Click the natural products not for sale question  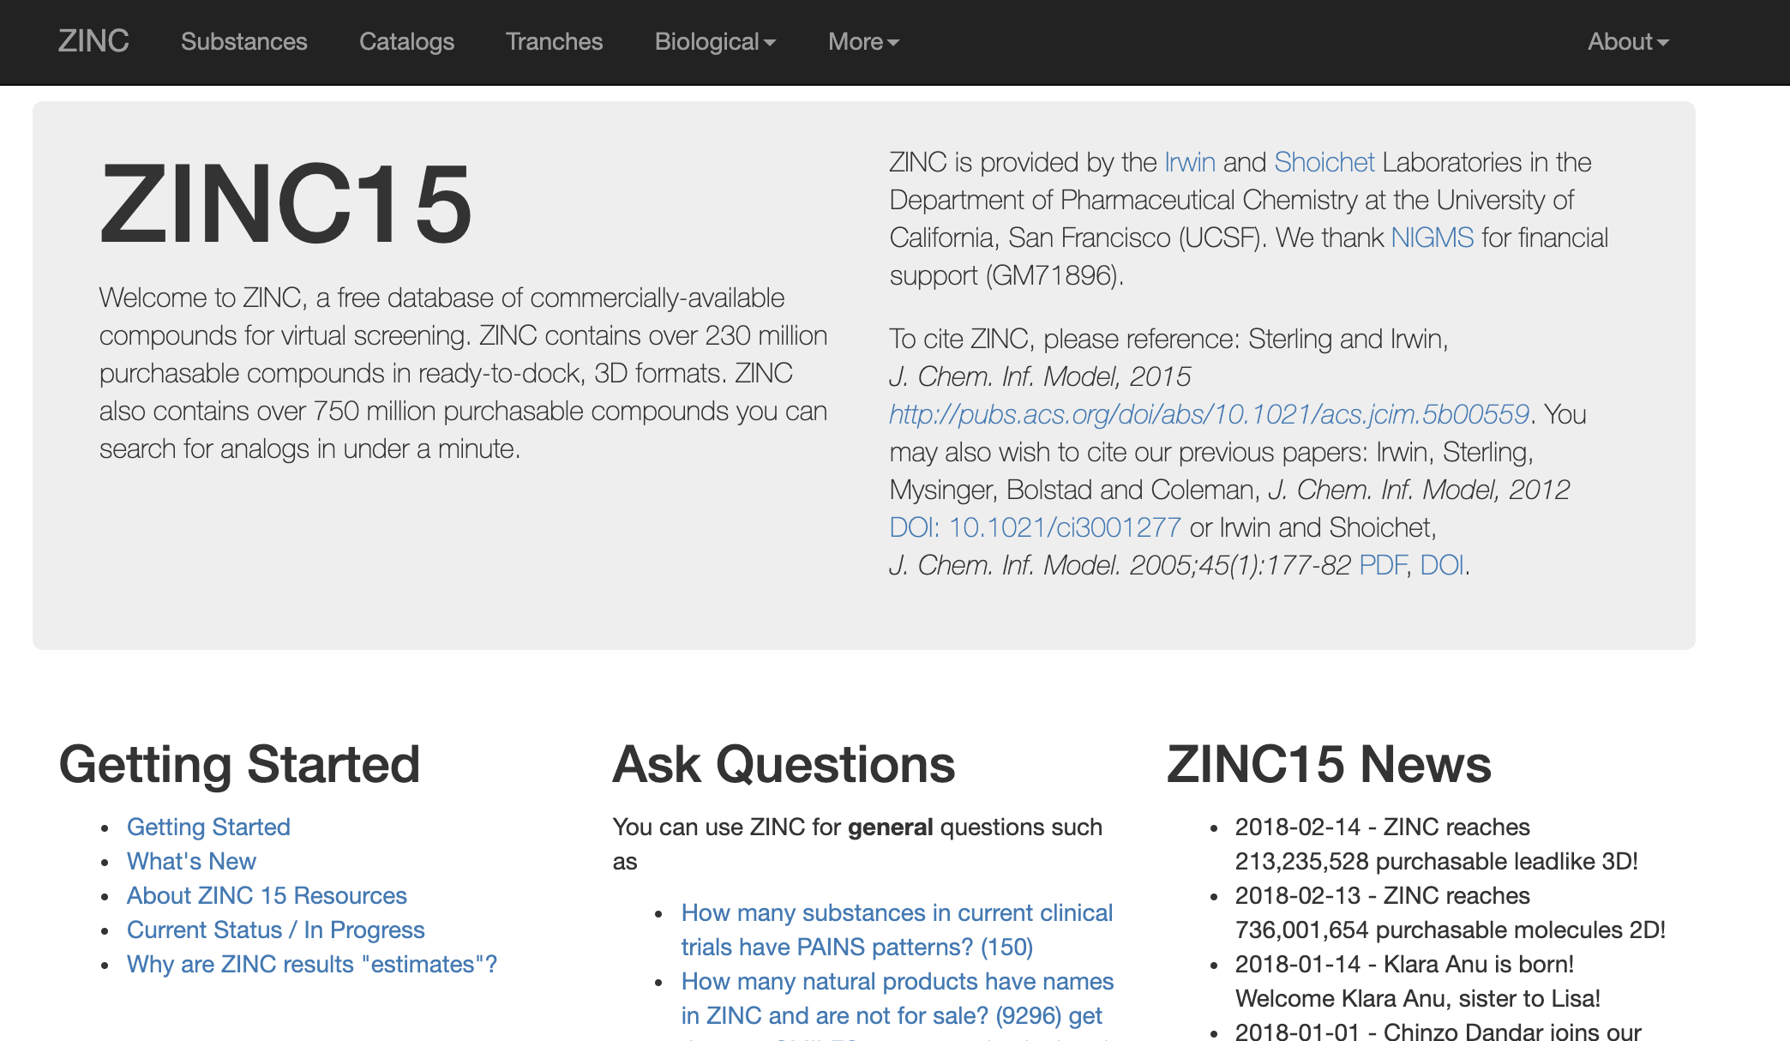897,998
